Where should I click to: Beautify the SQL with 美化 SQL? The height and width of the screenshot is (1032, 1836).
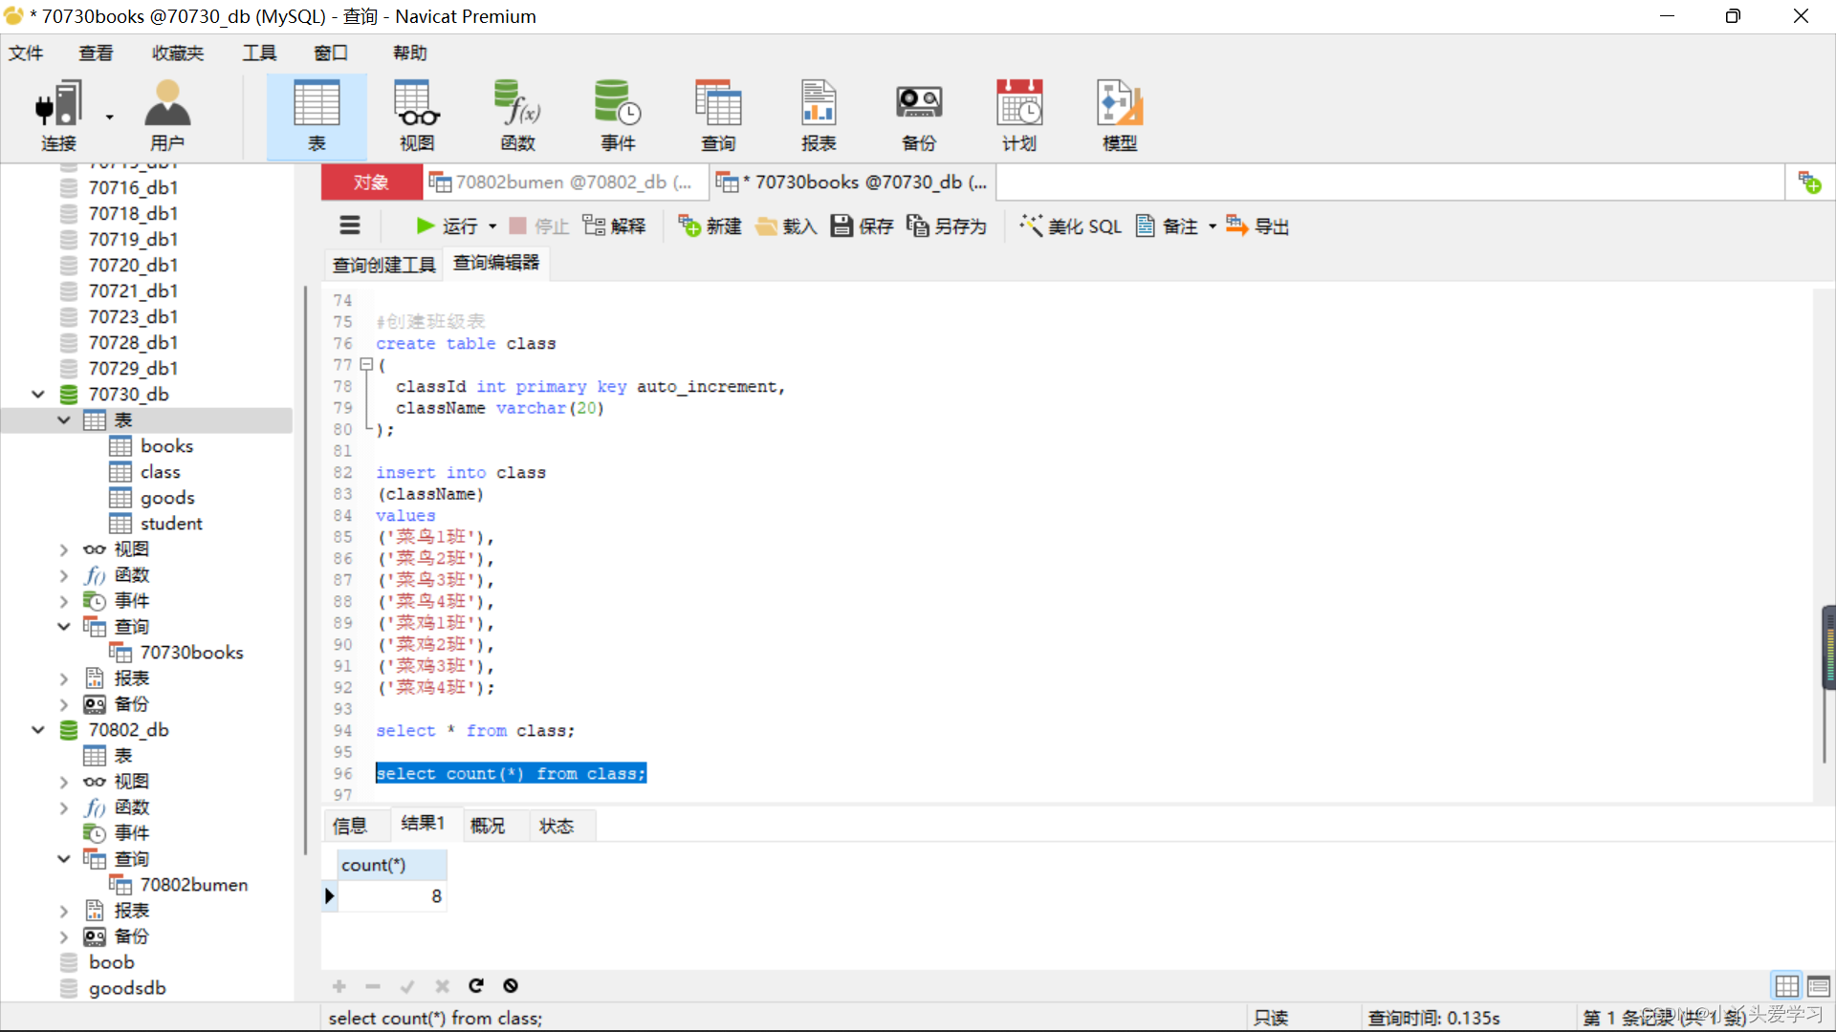coord(1070,226)
